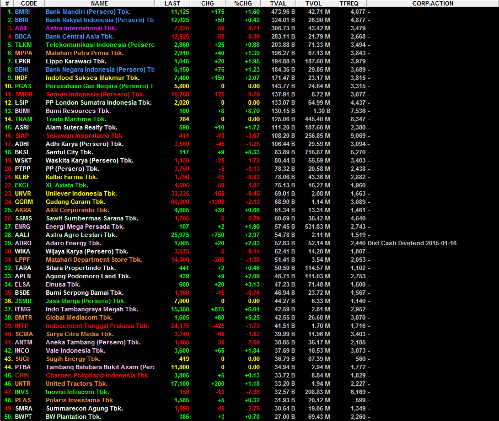Select Vale Indonesia Tbk. name
499x421 pixels.
76,350
